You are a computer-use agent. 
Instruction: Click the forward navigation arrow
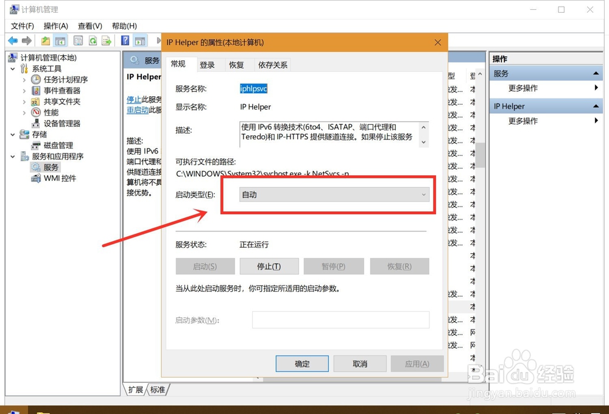click(27, 40)
